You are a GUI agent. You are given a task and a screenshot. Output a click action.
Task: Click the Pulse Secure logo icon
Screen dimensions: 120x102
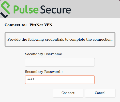click(x=5, y=9)
